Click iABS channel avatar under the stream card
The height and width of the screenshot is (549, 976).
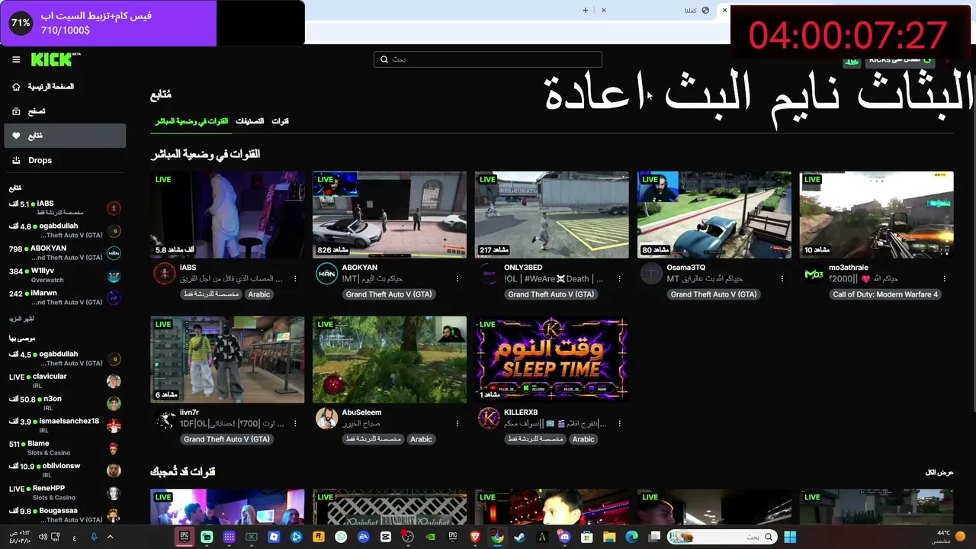[x=165, y=274]
